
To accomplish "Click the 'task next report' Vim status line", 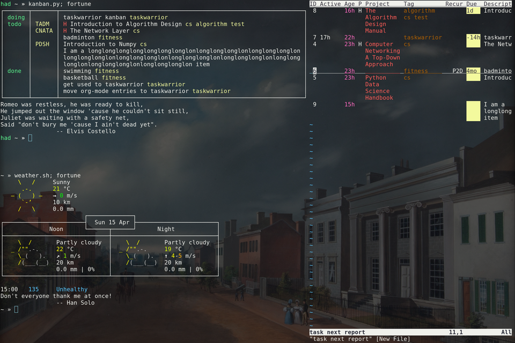I will (337, 332).
